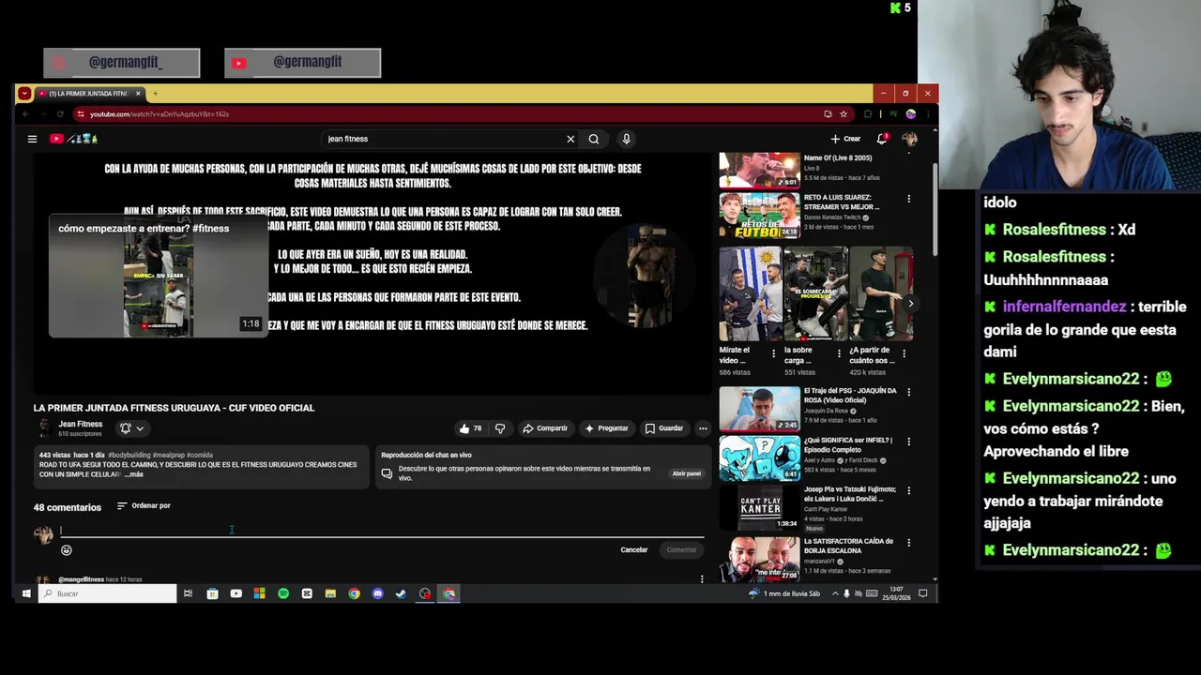Open the YouTube notifications bell
1201x675 pixels.
coord(882,139)
